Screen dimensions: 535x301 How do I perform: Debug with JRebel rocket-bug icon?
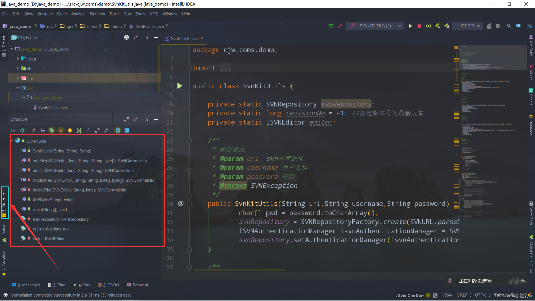[447, 26]
